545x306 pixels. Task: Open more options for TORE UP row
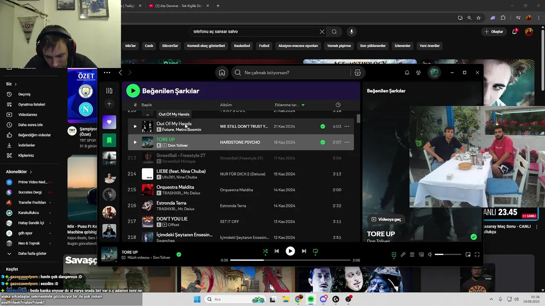[x=347, y=142]
